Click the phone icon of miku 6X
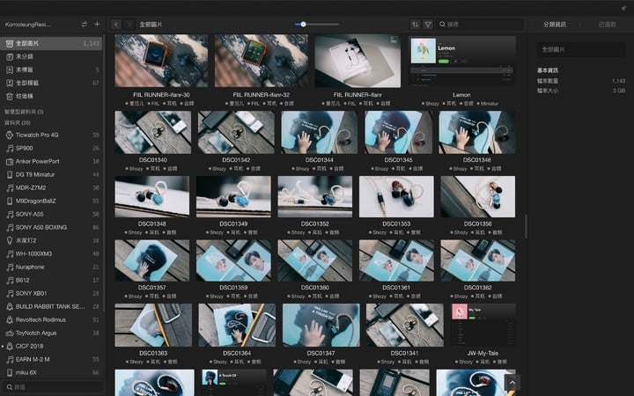This screenshot has width=634, height=396. (10, 372)
